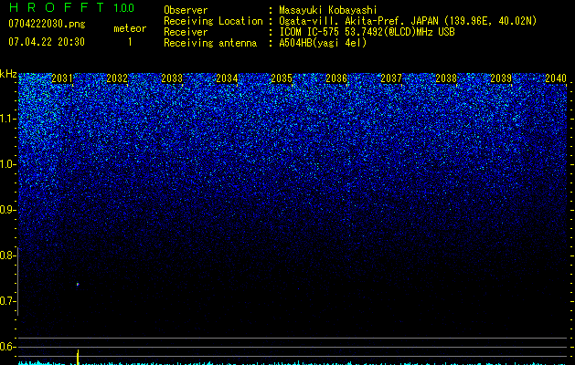Click the 2036 time marker

coord(336,78)
